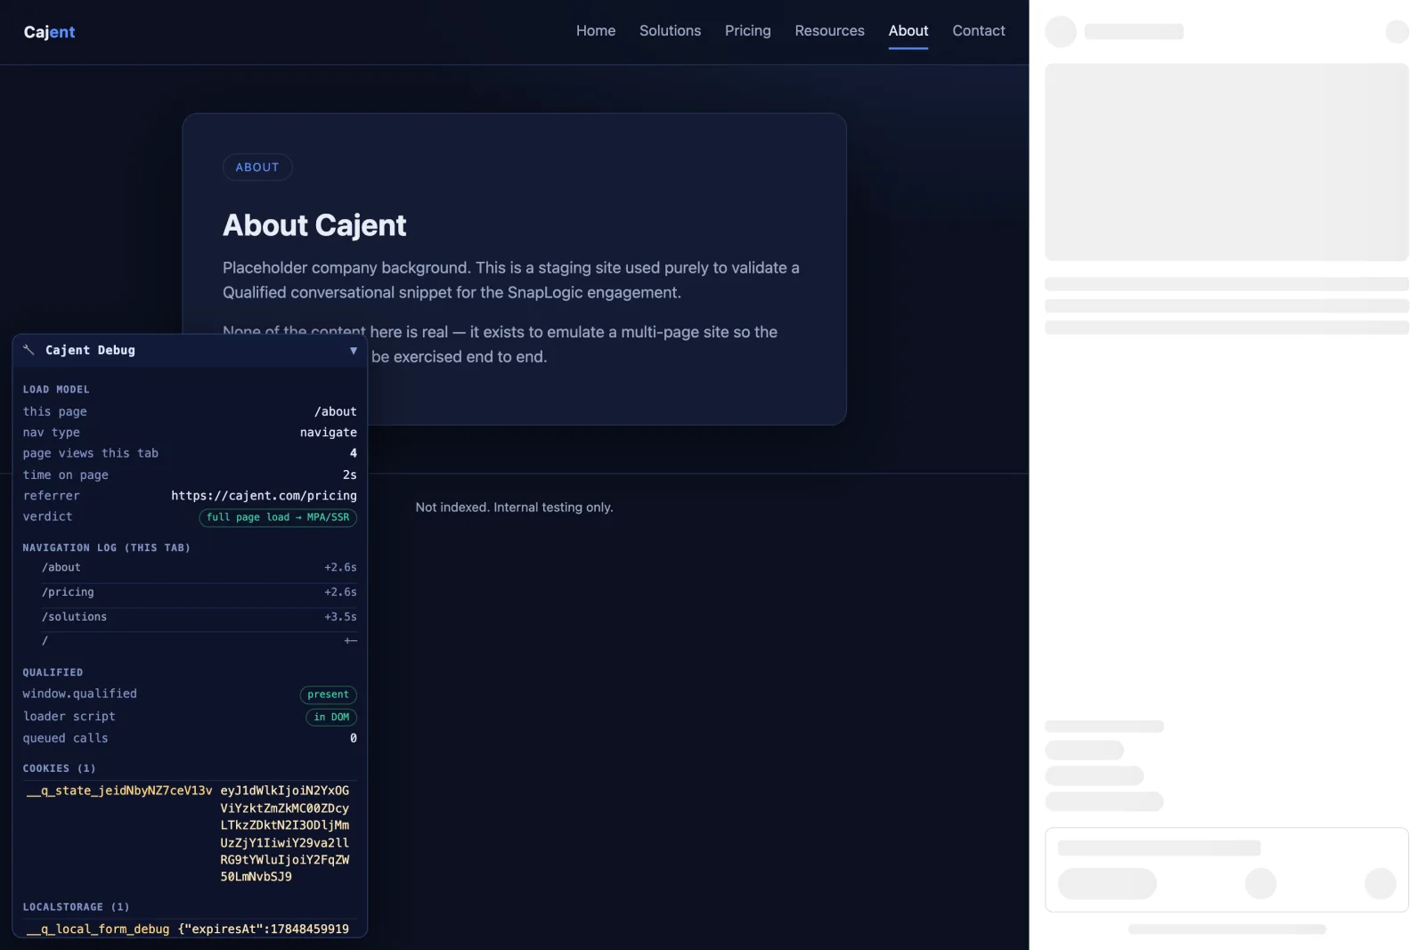Click the "About Cajent" heading

(x=314, y=225)
